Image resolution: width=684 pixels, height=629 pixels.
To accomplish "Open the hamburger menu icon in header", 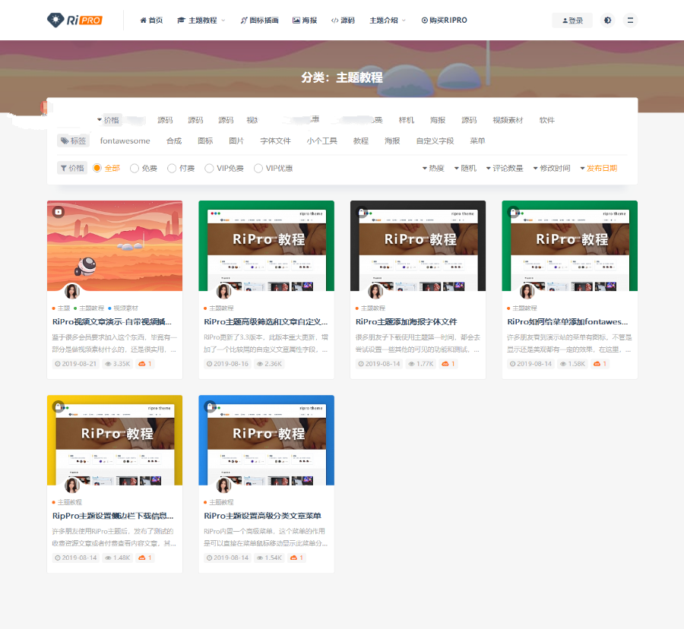I will [630, 20].
